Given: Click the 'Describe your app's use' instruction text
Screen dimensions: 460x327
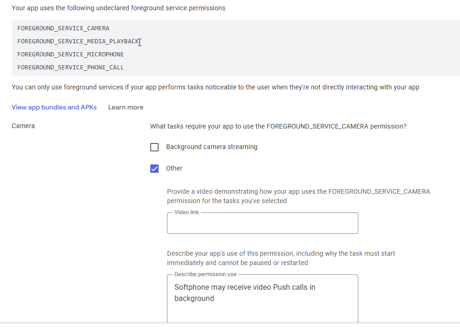Looking at the screenshot, I should (281, 258).
